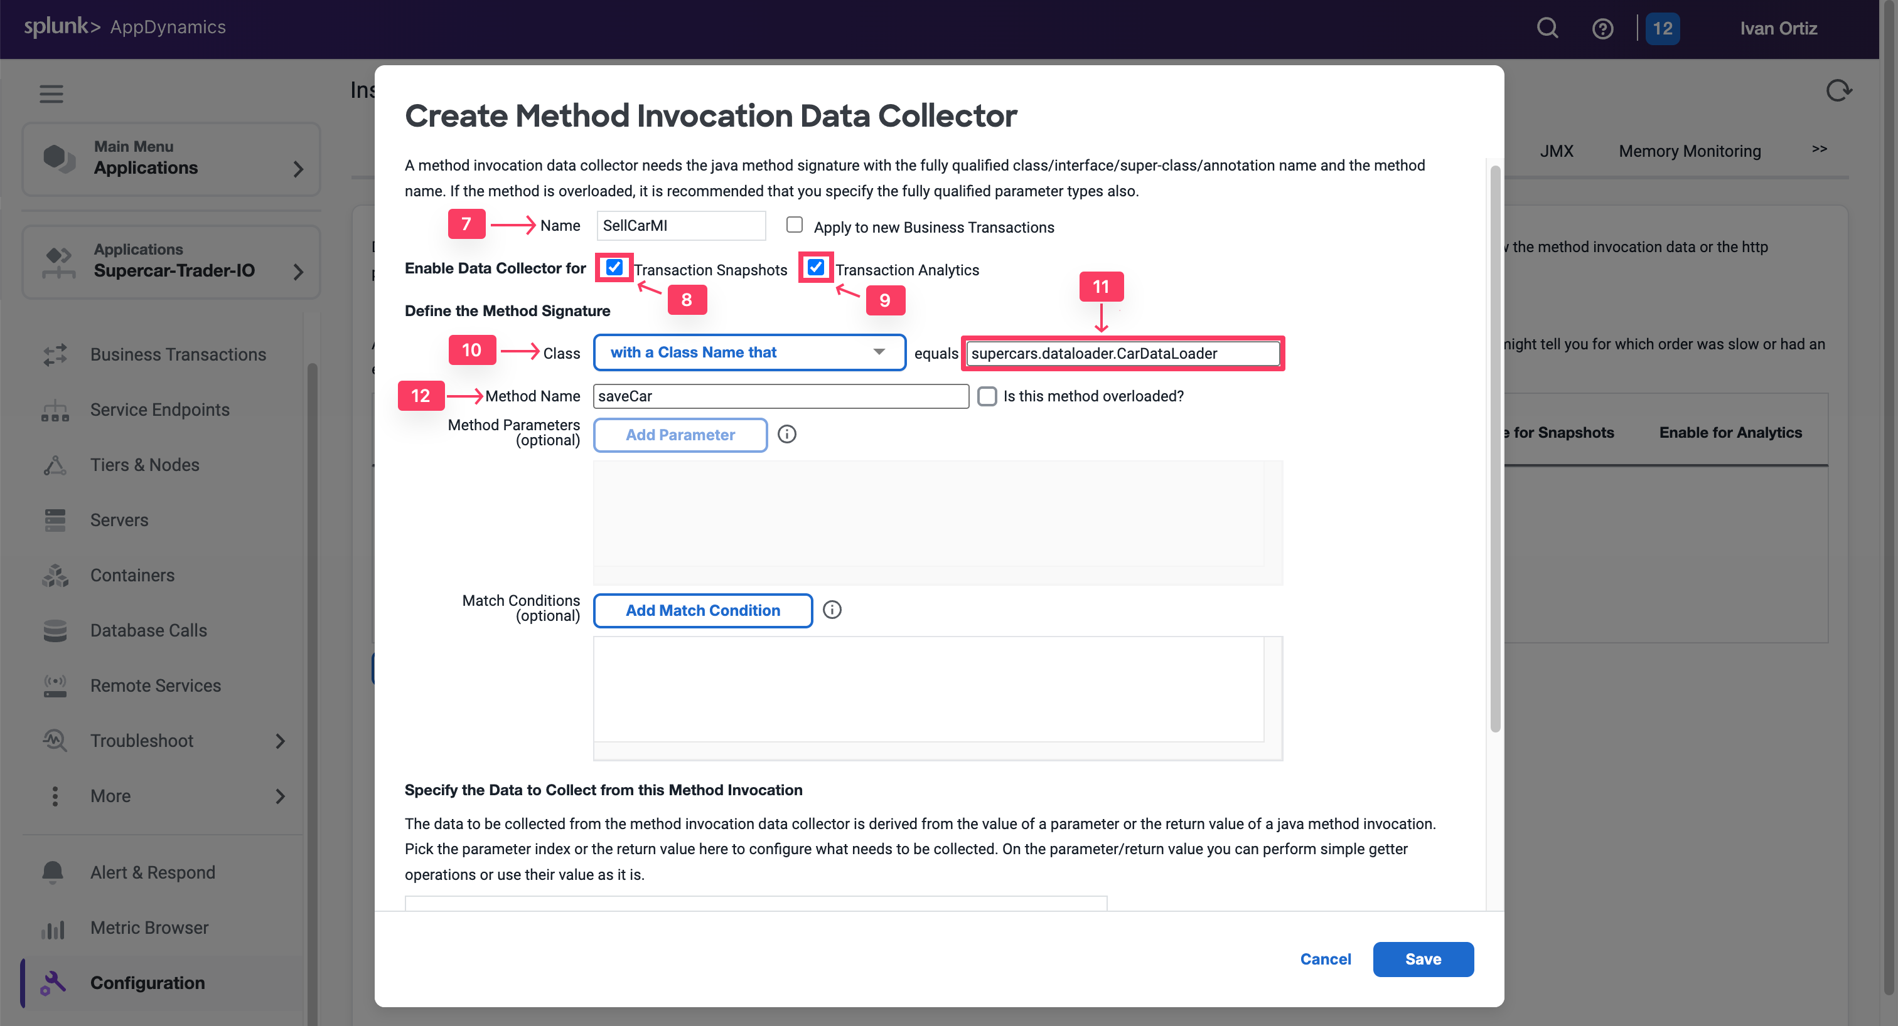Click the Method Name input field
1898x1026 pixels.
[780, 396]
